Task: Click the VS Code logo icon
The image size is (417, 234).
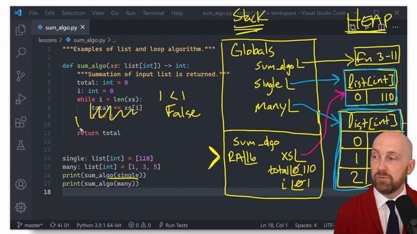Action: pyautogui.click(x=18, y=13)
